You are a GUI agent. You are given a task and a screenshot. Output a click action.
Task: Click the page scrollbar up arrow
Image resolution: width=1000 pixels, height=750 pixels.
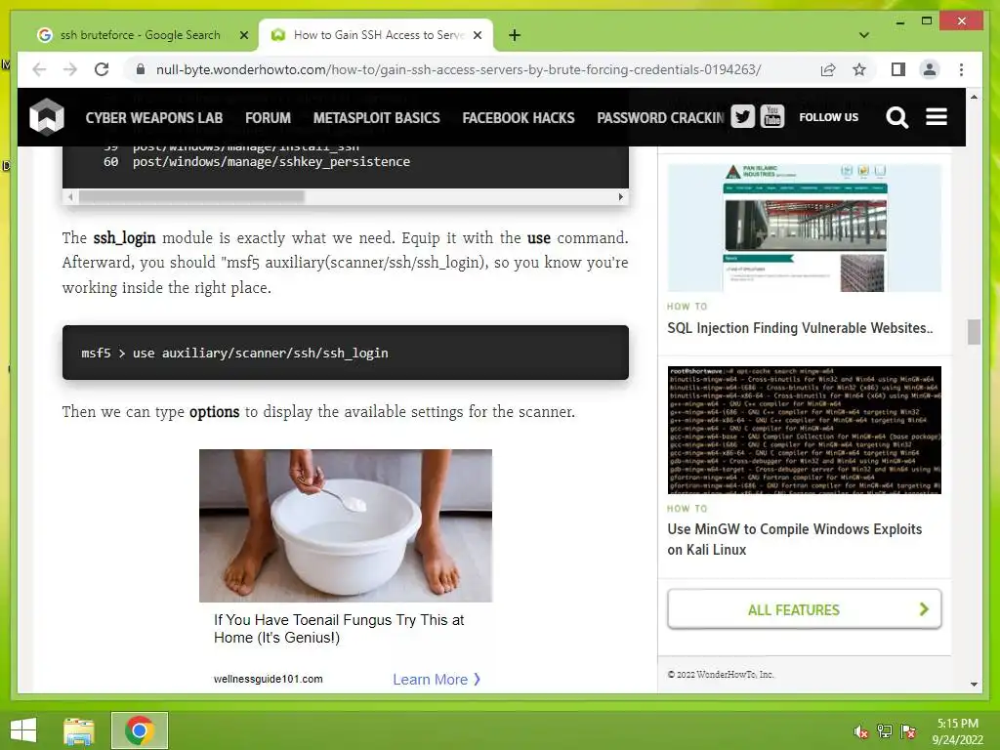[x=974, y=97]
